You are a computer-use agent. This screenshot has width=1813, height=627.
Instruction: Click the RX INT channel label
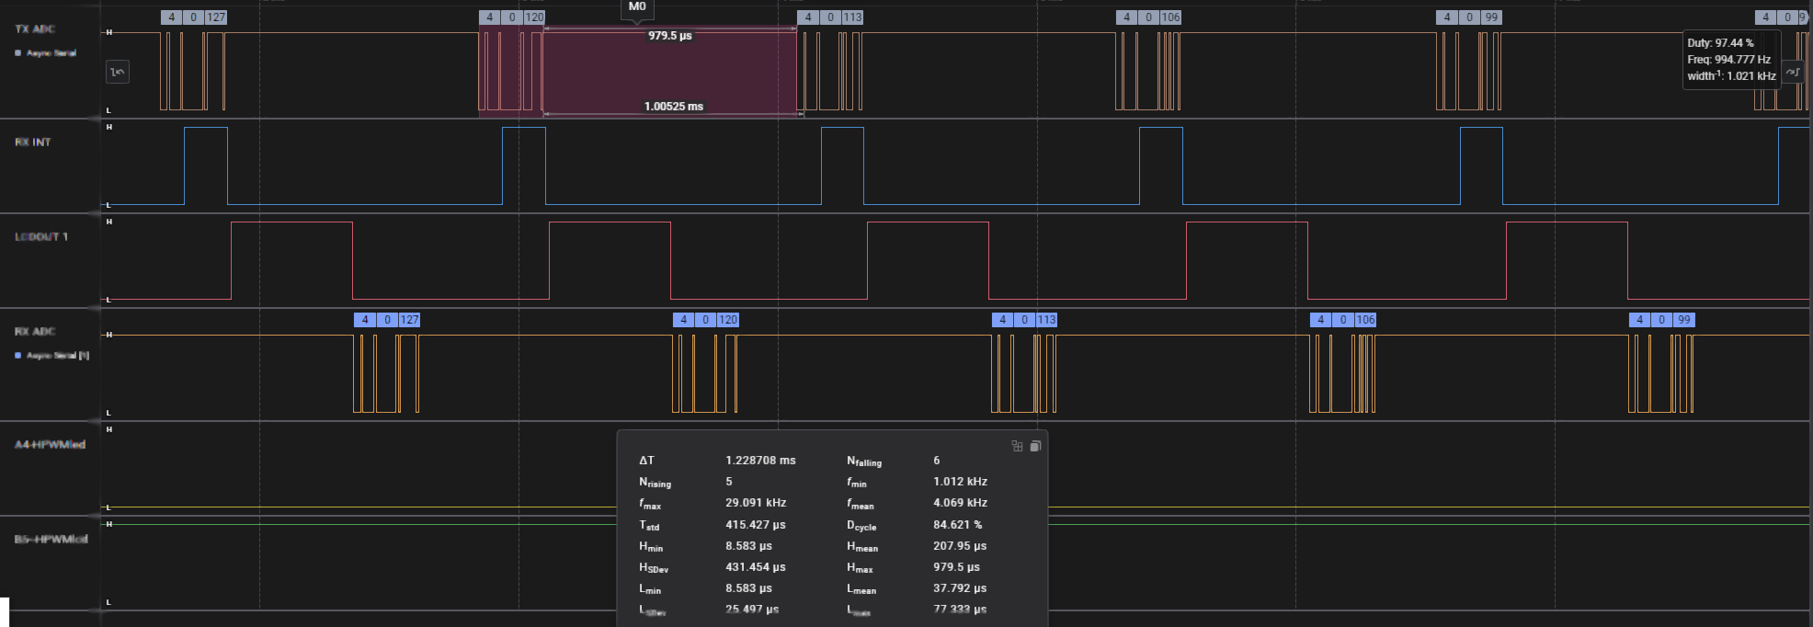33,142
